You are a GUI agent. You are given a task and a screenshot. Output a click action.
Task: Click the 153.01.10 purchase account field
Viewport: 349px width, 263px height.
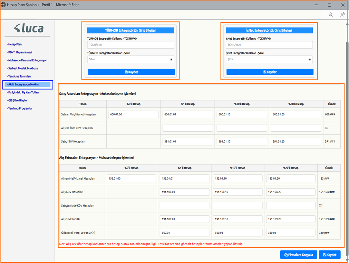click(237, 178)
